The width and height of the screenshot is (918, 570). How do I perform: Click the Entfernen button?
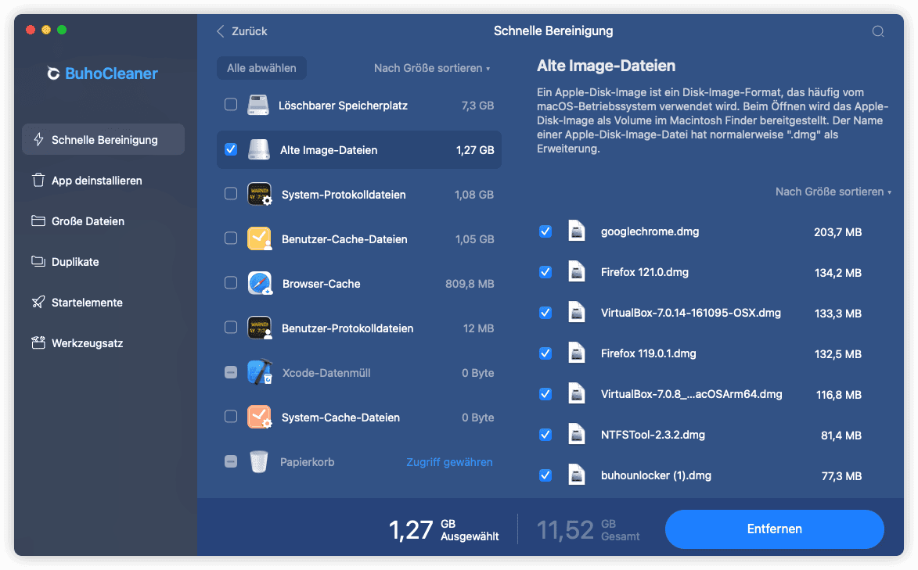tap(775, 529)
